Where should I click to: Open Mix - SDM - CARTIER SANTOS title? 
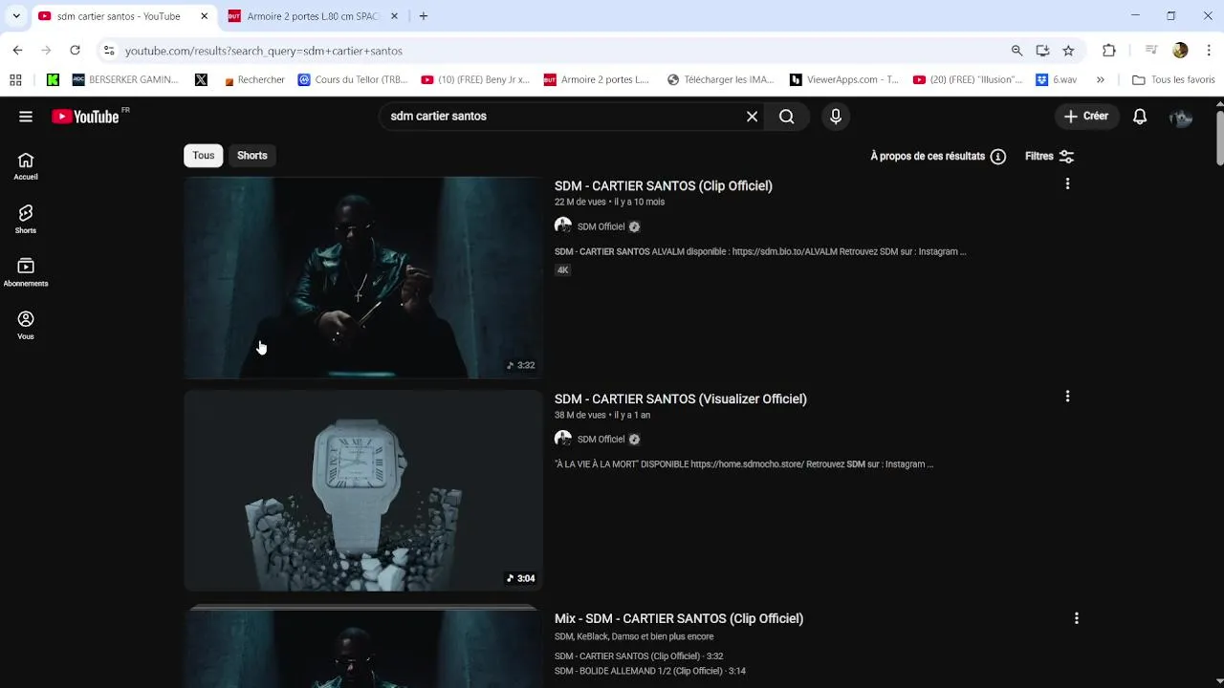click(679, 618)
